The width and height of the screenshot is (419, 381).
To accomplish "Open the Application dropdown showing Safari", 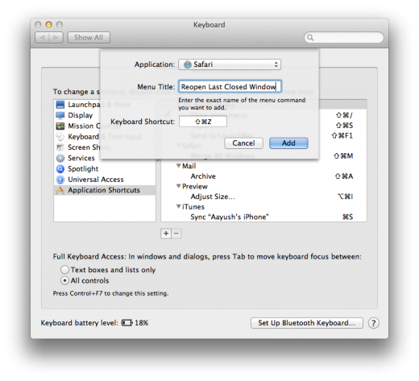I will (230, 64).
